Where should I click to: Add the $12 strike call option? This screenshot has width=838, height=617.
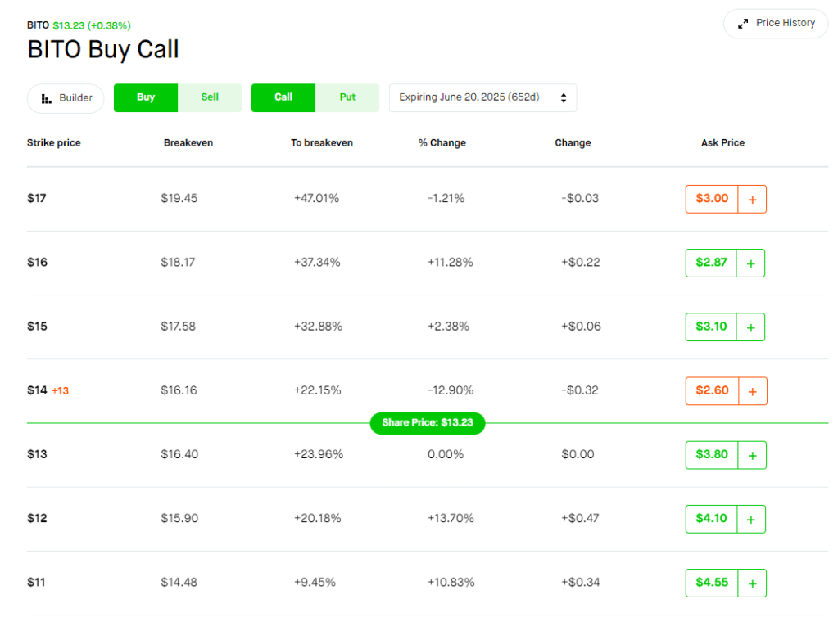[x=752, y=519]
